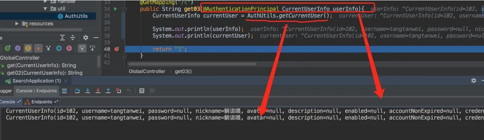Toggle Show Fields filter in Structure panel

click(x=28, y=48)
